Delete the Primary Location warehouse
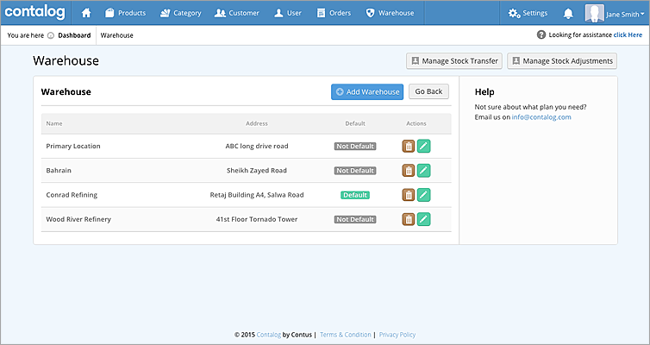This screenshot has height=345, width=650. pos(409,146)
